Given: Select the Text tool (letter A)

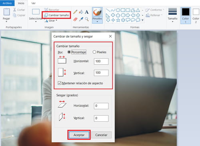Looking at the screenshot, I should (87, 12).
